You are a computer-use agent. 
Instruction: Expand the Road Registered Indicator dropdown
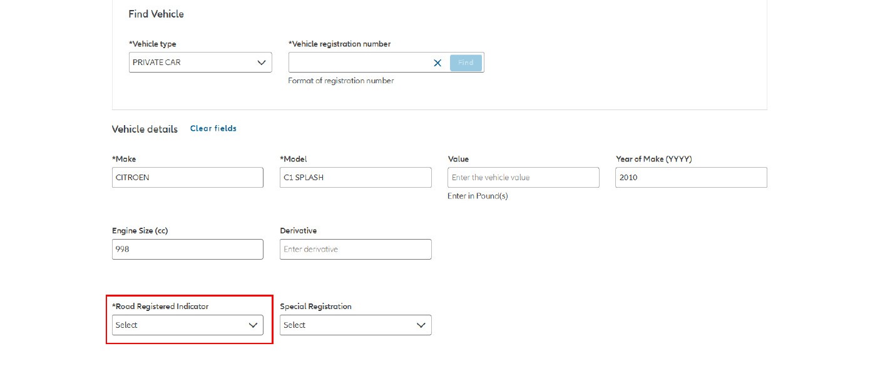pos(188,325)
